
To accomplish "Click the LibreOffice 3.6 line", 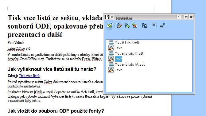I will coord(19,48).
